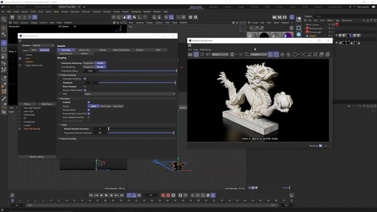This screenshot has height=212, width=377.
Task: Click the keyframe diamond icon left of timeline
Action: click(12, 196)
